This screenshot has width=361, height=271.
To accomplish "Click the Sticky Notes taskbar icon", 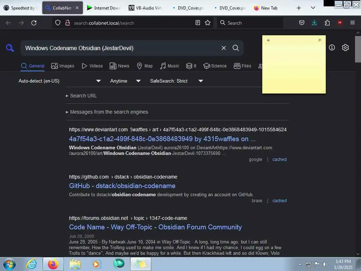I will point(141,264).
